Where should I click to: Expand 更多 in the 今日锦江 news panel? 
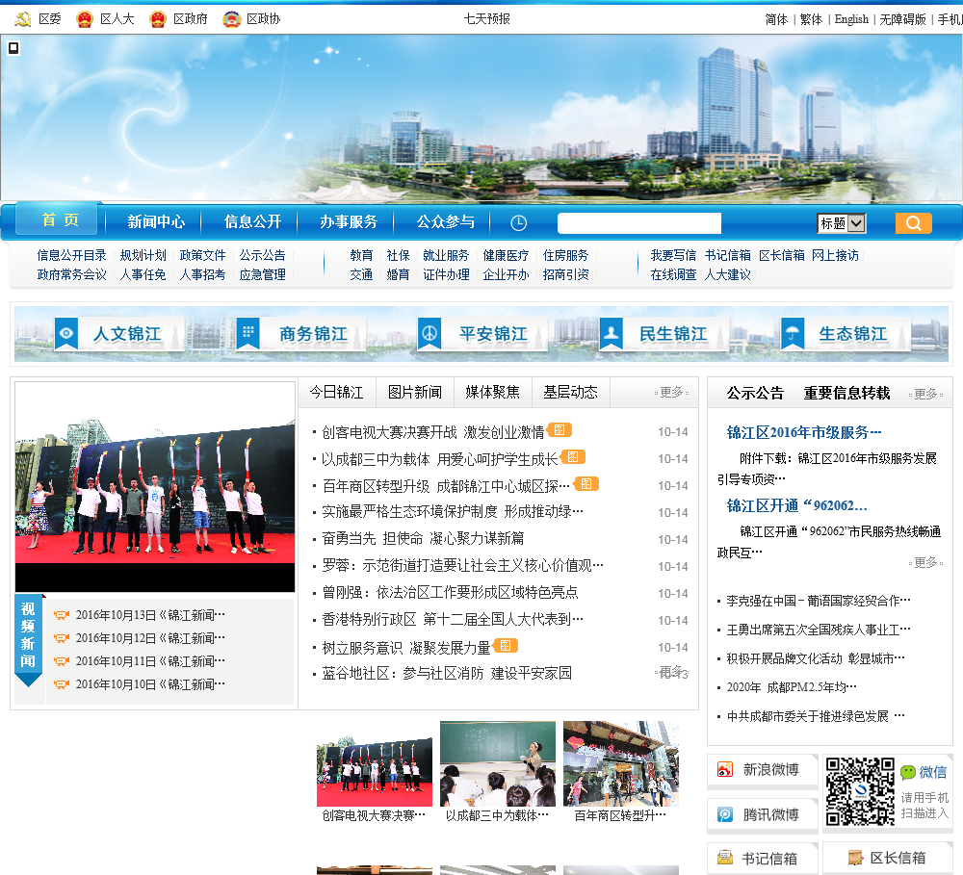point(671,393)
